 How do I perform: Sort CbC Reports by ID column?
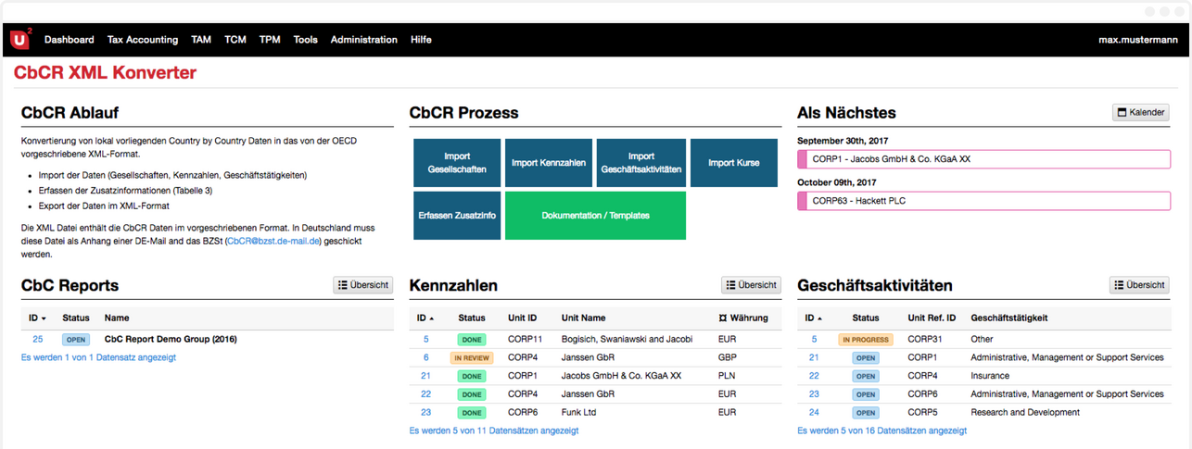[x=37, y=318]
